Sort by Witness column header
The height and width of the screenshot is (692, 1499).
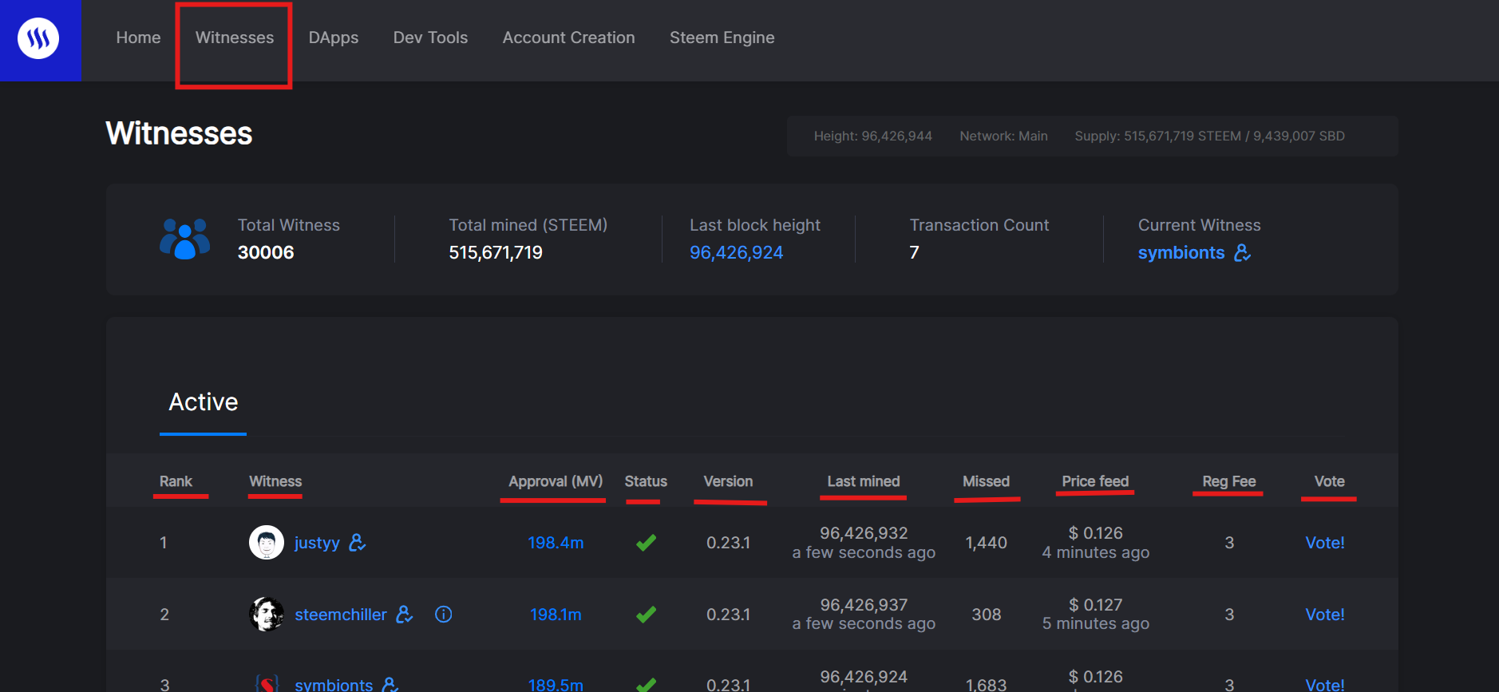point(275,481)
